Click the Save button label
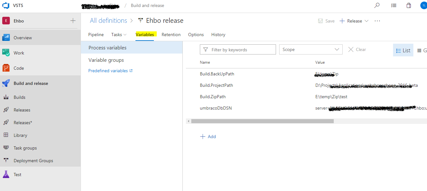 [x=330, y=21]
